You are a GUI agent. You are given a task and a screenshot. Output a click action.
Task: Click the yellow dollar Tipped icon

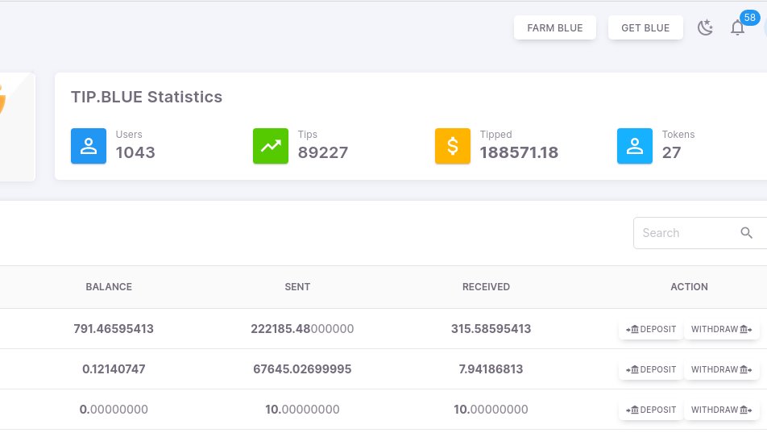tap(453, 146)
